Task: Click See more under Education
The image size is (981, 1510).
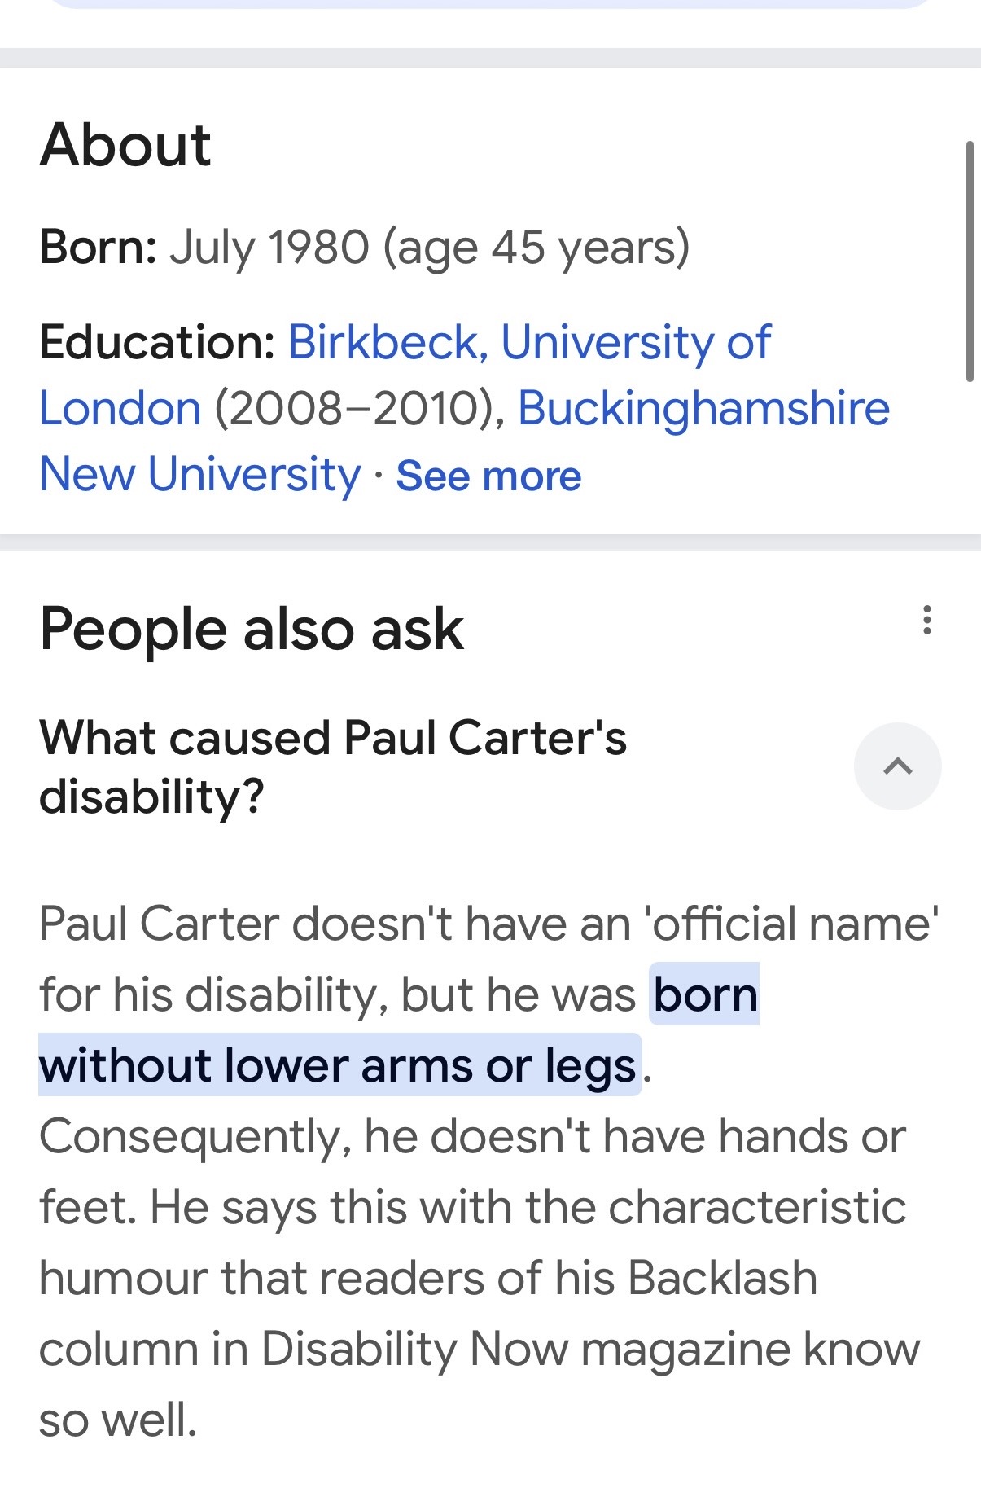Action: (x=488, y=476)
